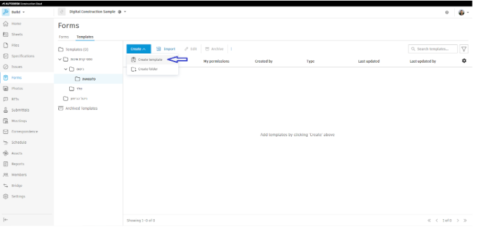The image size is (477, 228).
Task: Open Photos from the sidebar
Action: pyautogui.click(x=17, y=88)
